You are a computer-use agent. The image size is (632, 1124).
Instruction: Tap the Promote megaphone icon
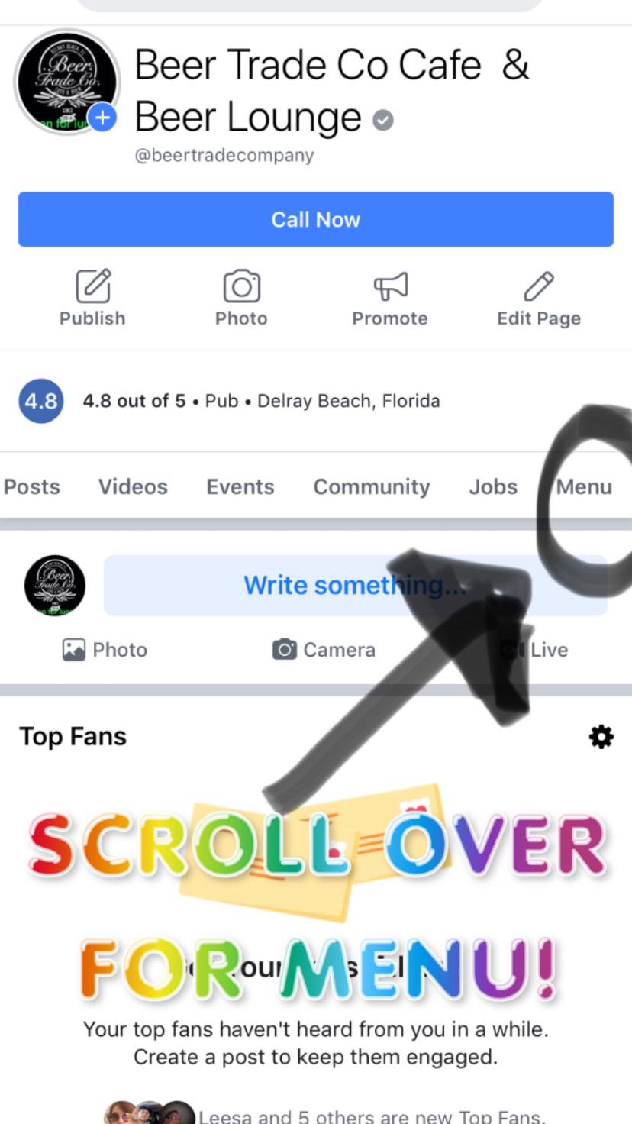pyautogui.click(x=390, y=286)
